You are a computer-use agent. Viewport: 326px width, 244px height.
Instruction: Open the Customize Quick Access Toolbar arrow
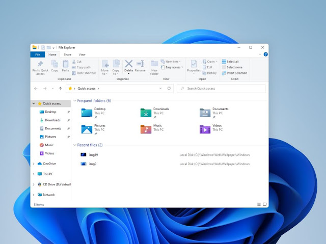click(53, 48)
